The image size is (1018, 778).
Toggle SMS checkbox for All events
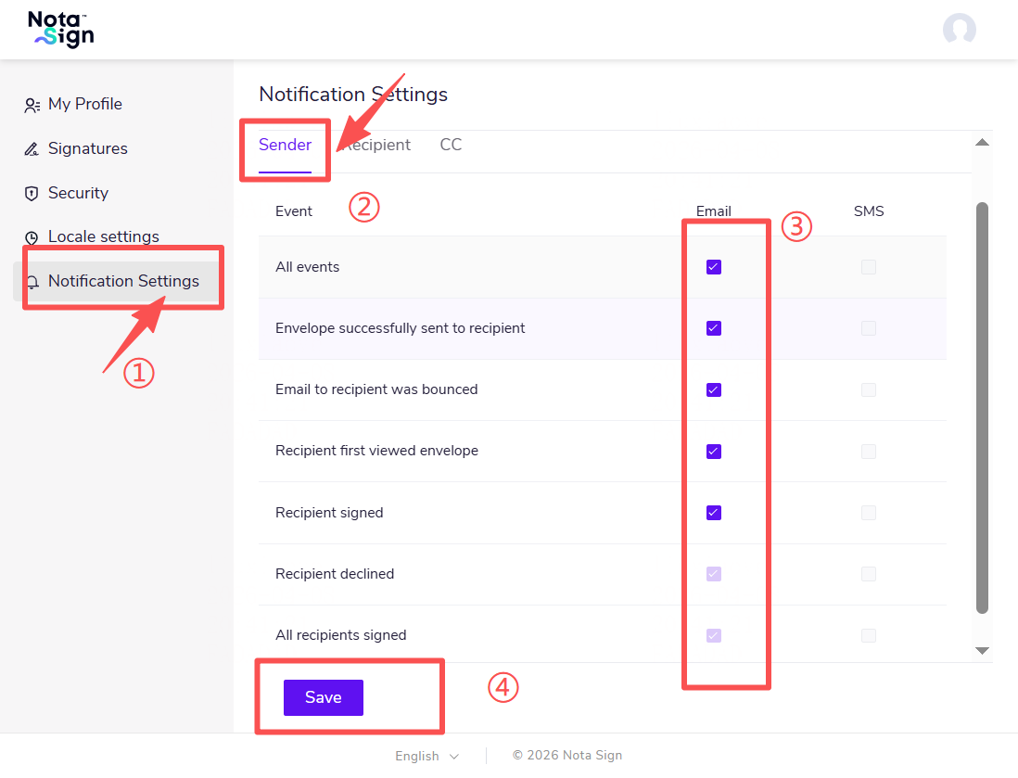868,267
